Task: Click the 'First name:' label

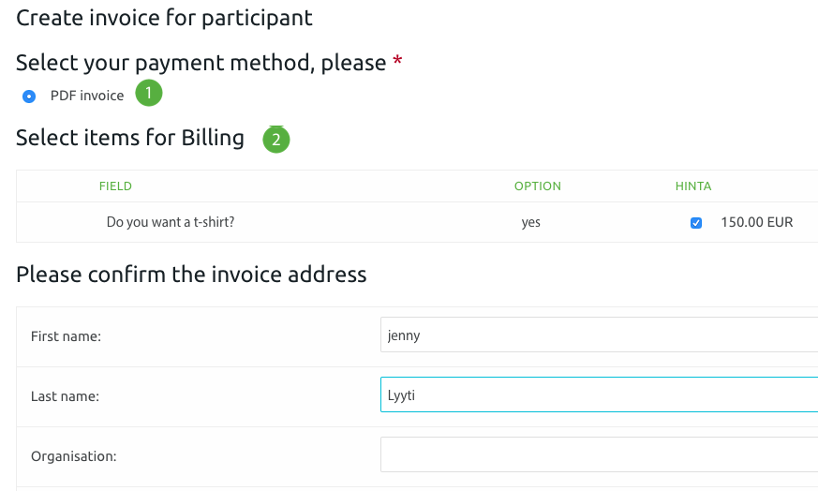Action: [66, 336]
